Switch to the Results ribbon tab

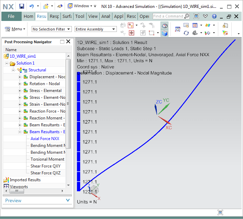tap(41, 16)
